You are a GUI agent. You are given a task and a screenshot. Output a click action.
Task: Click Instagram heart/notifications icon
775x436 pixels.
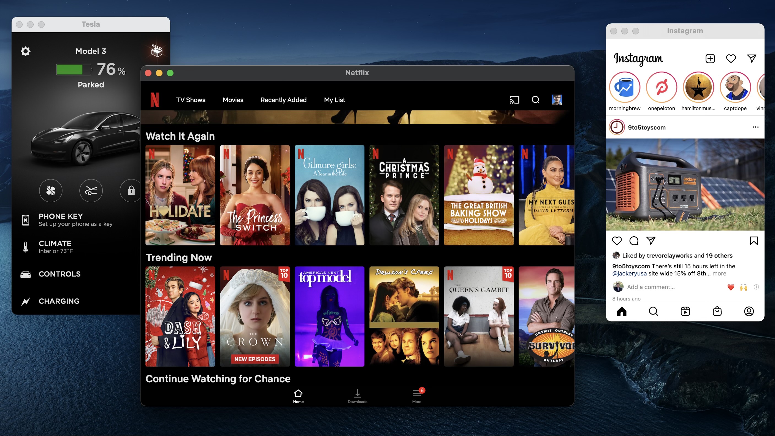pyautogui.click(x=731, y=58)
